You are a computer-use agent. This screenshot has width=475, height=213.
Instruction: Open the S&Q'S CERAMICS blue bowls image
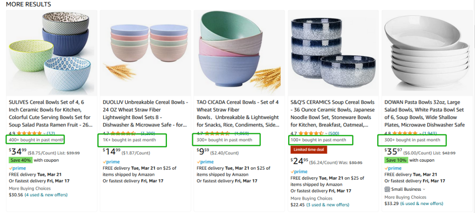(333, 53)
